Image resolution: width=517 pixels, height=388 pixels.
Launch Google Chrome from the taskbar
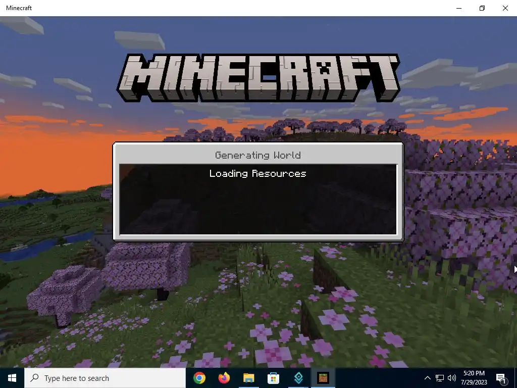tap(199, 378)
